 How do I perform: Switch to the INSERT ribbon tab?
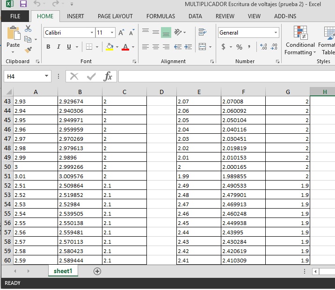75,16
